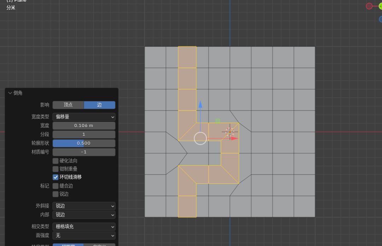This screenshot has height=246, width=382.
Task: Select 边 in the 影响 option
Action: click(99, 105)
